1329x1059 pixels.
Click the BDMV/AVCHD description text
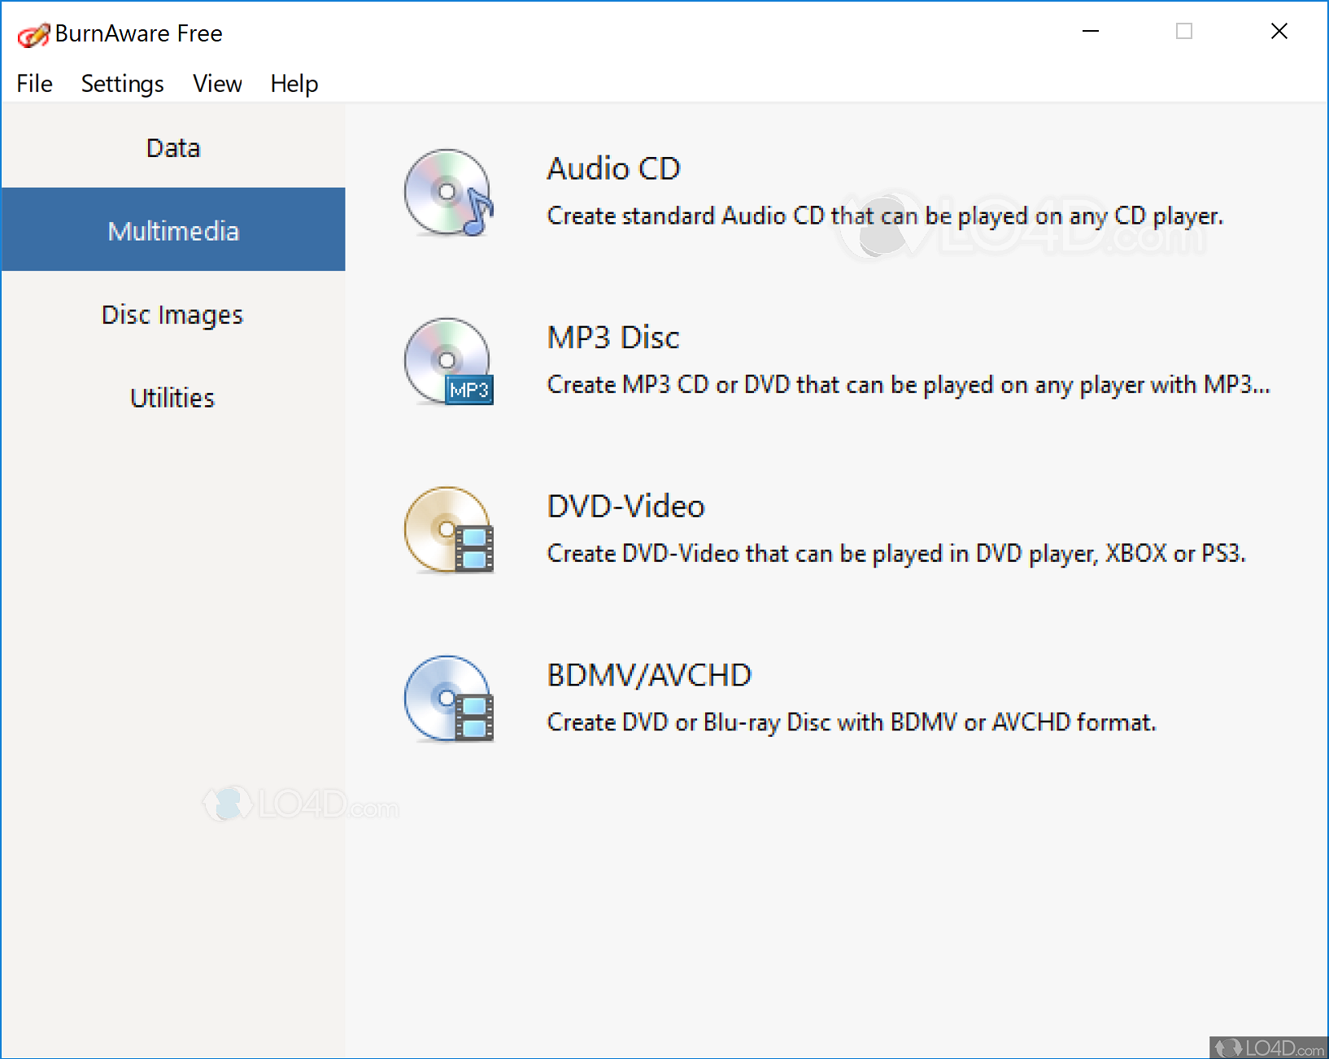pyautogui.click(x=851, y=722)
